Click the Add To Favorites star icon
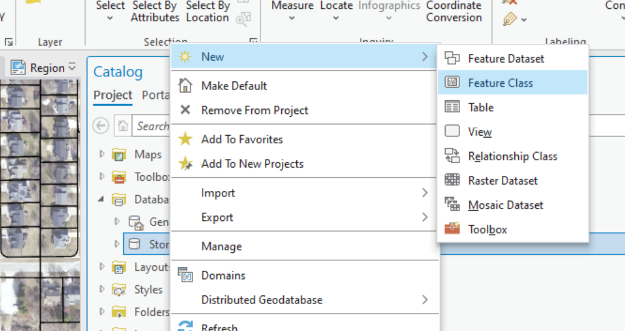The width and height of the screenshot is (625, 331). 186,140
